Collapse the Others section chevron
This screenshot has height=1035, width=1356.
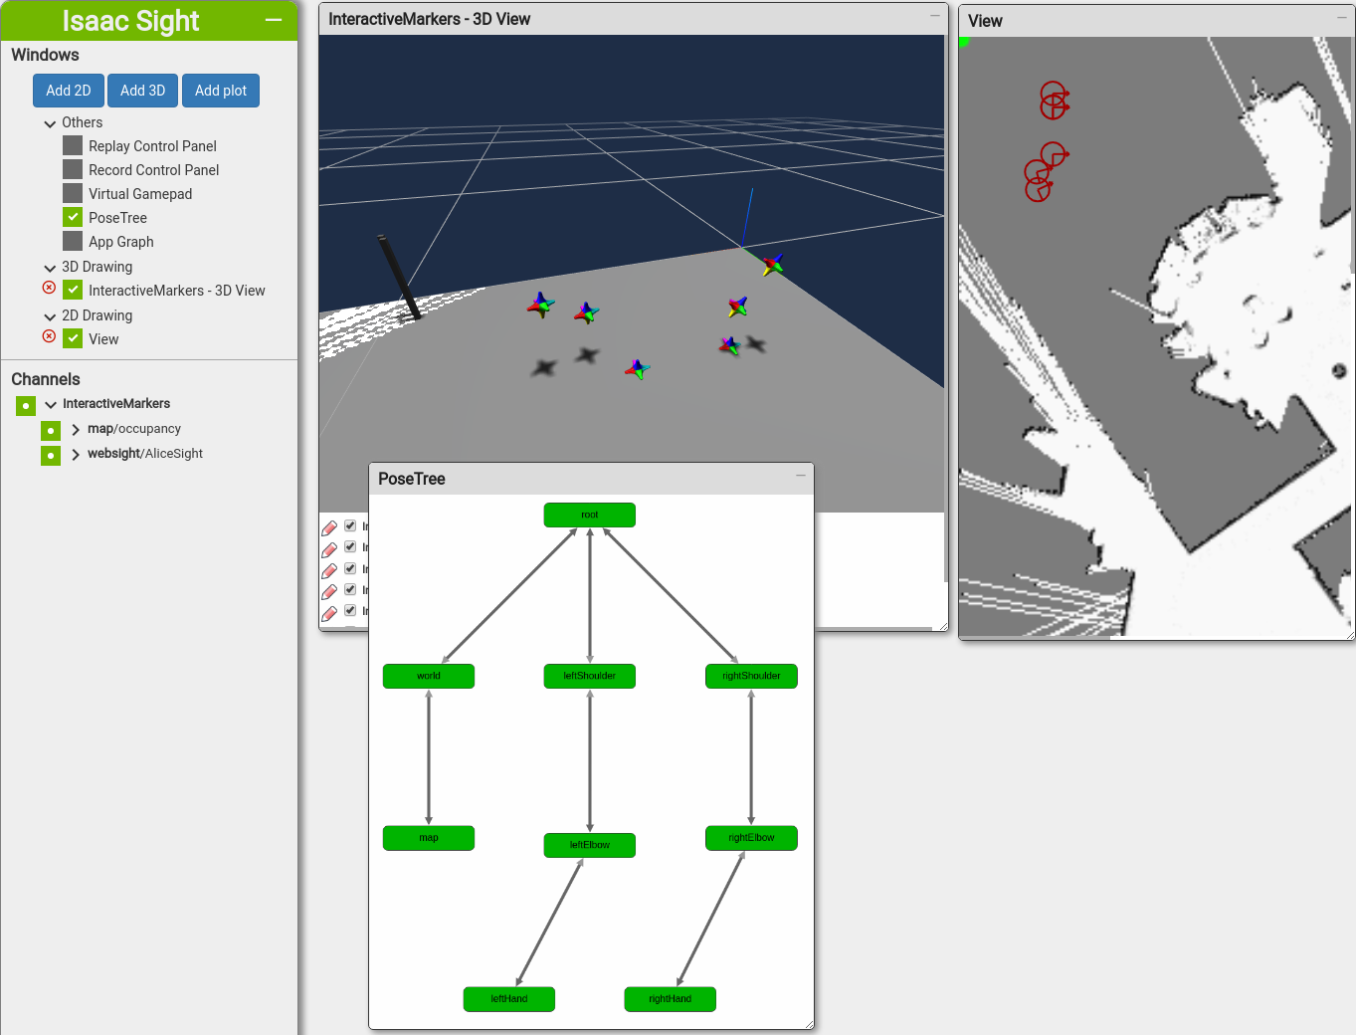[50, 123]
